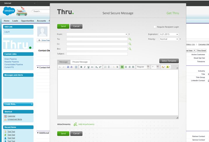209x142 pixels.
Task: Click the Select Template button
Action: pyautogui.click(x=169, y=61)
